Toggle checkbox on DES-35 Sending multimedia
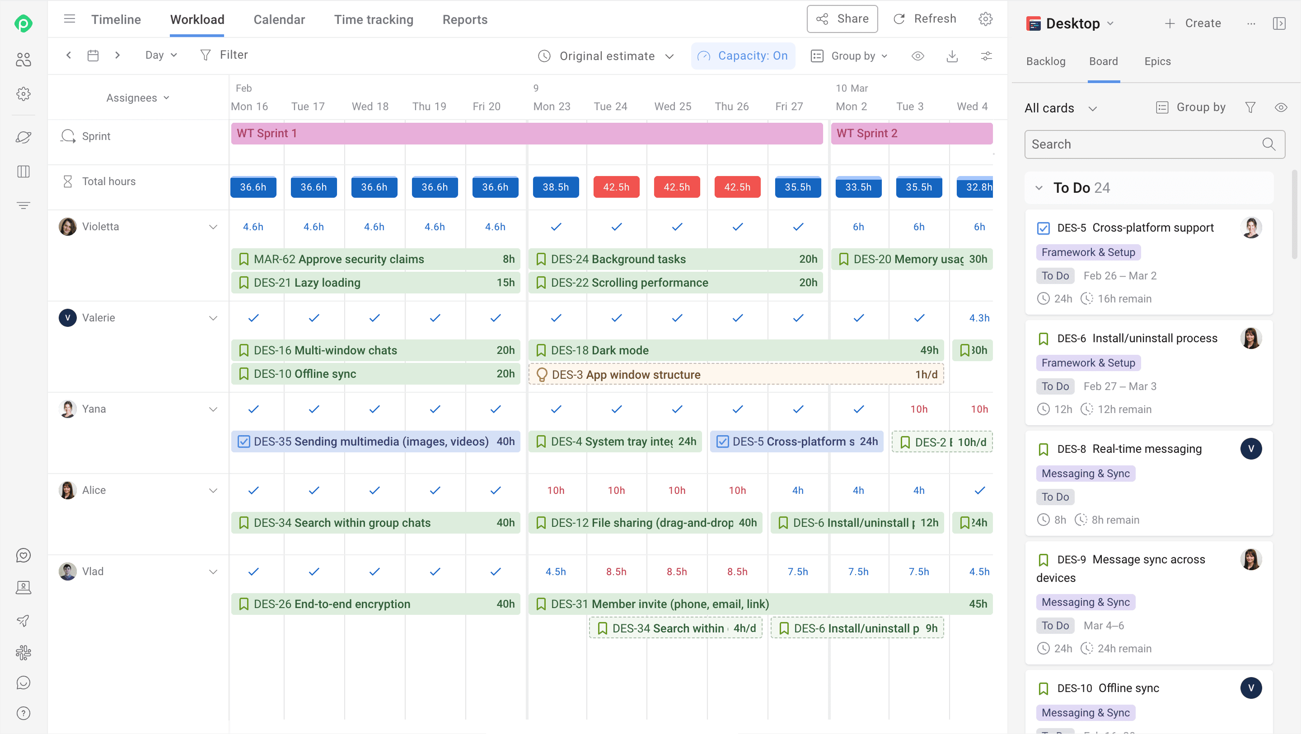This screenshot has width=1301, height=734. (x=243, y=442)
